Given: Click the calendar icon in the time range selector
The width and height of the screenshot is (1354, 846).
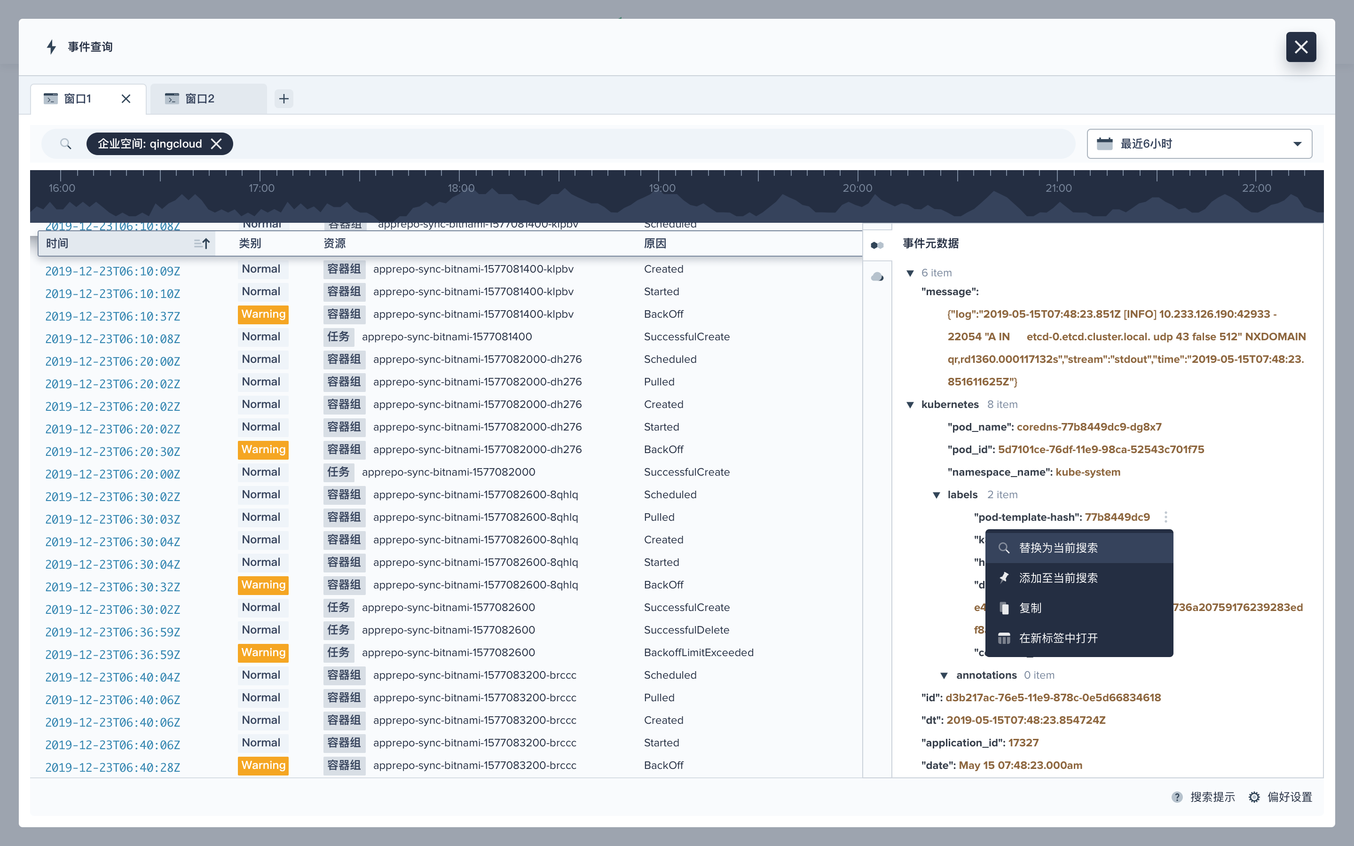Looking at the screenshot, I should tap(1105, 143).
